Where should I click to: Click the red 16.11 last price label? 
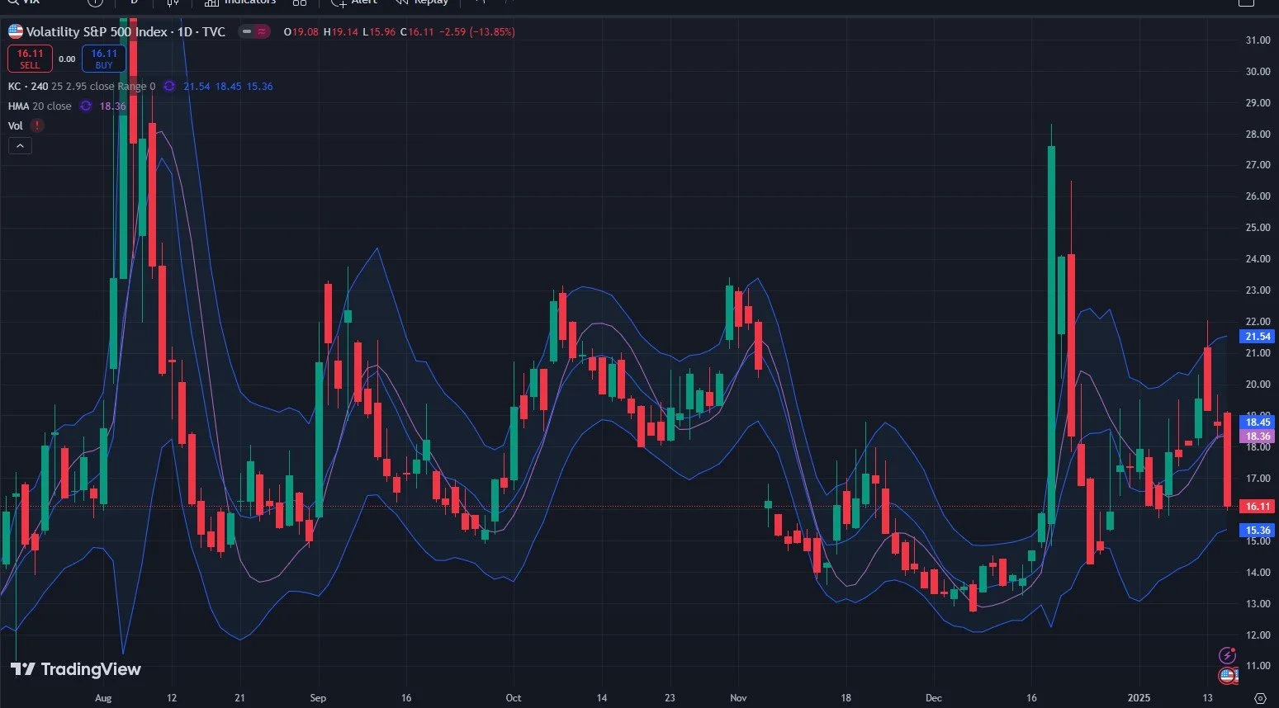point(1258,507)
